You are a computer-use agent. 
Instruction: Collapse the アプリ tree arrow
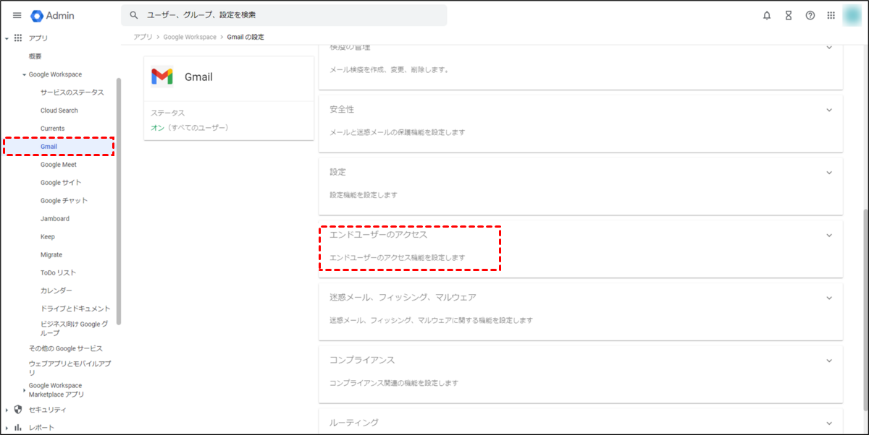coord(7,38)
